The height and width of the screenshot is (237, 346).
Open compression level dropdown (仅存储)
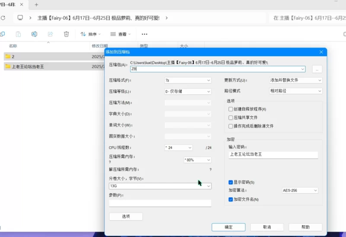click(x=188, y=91)
